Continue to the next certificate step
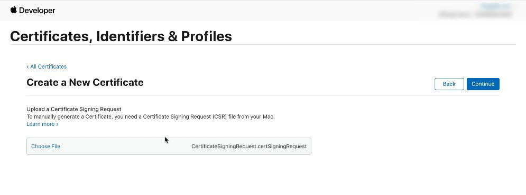Screen dimensions: 526x195 point(483,84)
